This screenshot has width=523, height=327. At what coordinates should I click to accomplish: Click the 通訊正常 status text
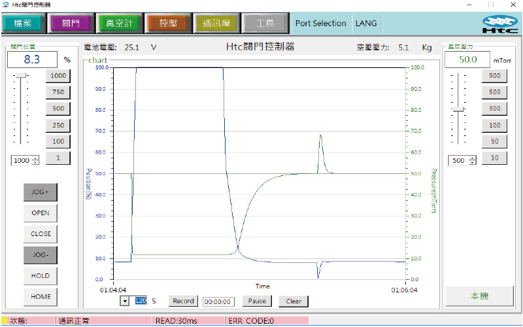point(74,321)
